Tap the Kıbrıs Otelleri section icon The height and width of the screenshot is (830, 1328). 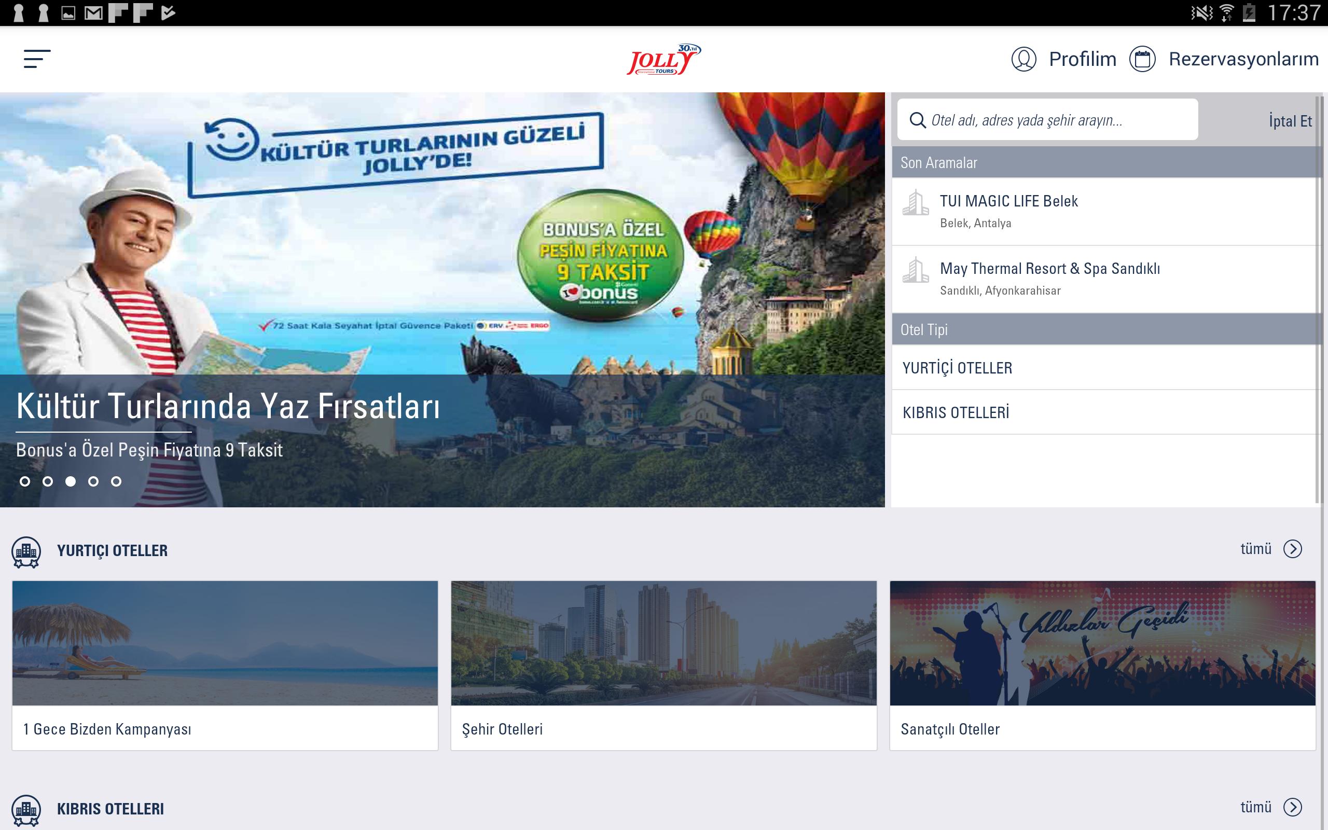click(x=26, y=810)
